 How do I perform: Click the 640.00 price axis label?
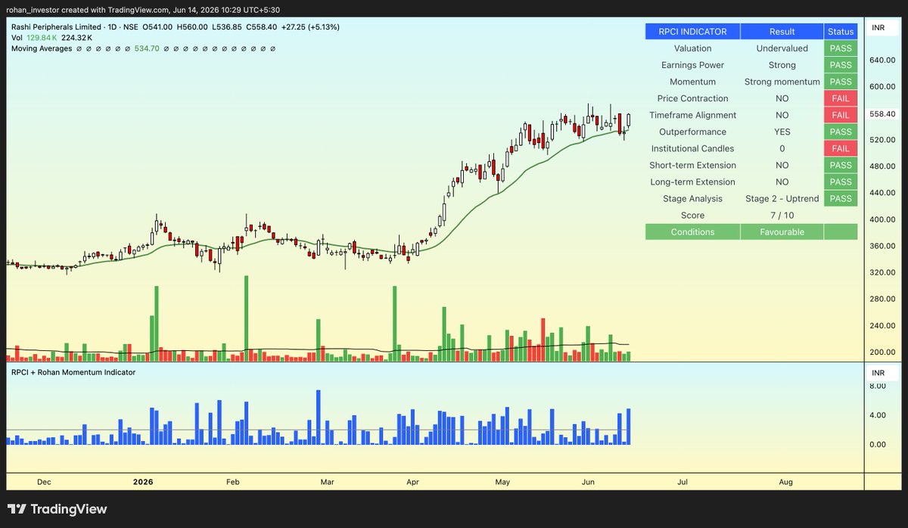tap(882, 60)
